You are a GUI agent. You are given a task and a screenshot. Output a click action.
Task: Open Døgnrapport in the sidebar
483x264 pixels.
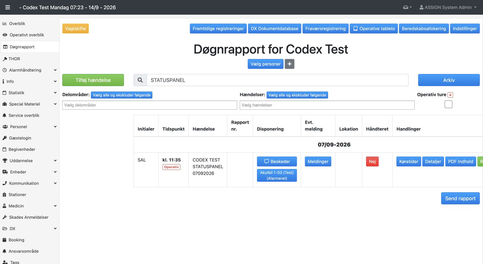pos(29,47)
